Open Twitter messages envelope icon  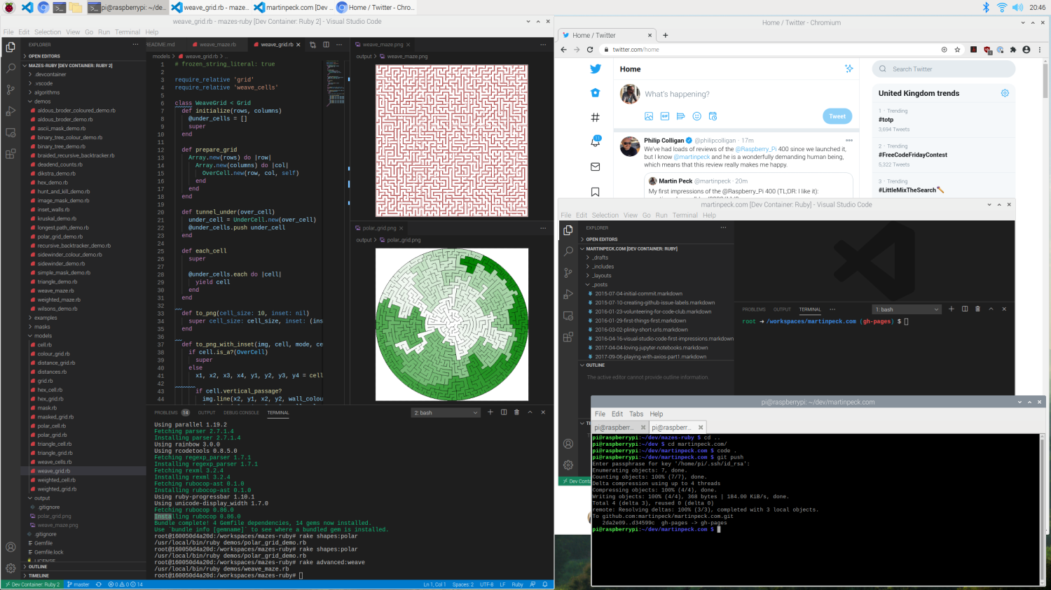click(x=595, y=167)
